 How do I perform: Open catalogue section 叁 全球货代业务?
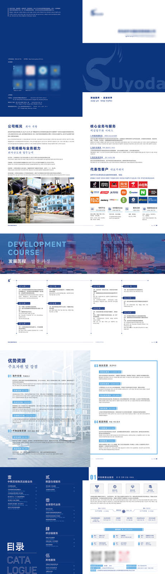(53, 502)
